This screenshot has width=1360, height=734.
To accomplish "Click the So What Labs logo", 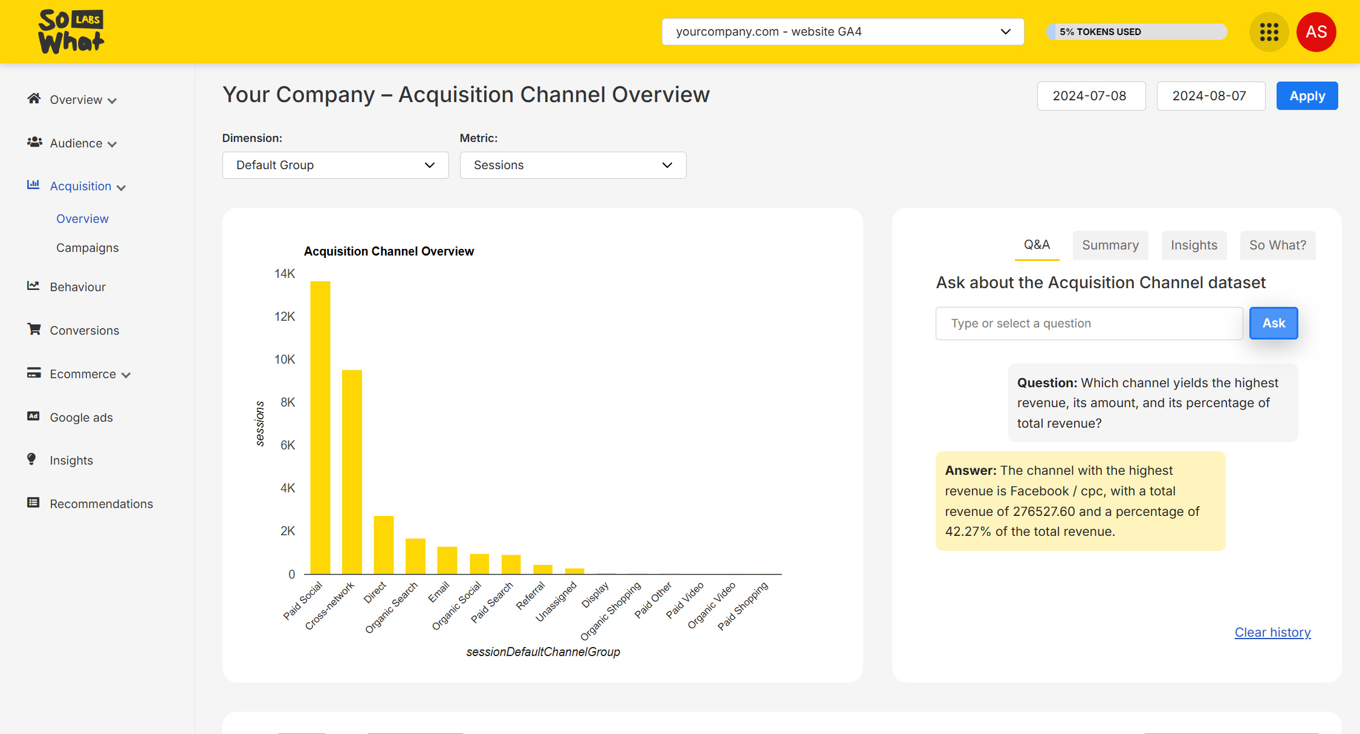I will 71,31.
